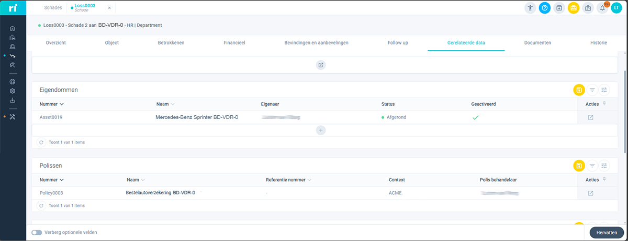Click the home icon in left sidebar
The height and width of the screenshot is (241, 628).
coord(13,28)
